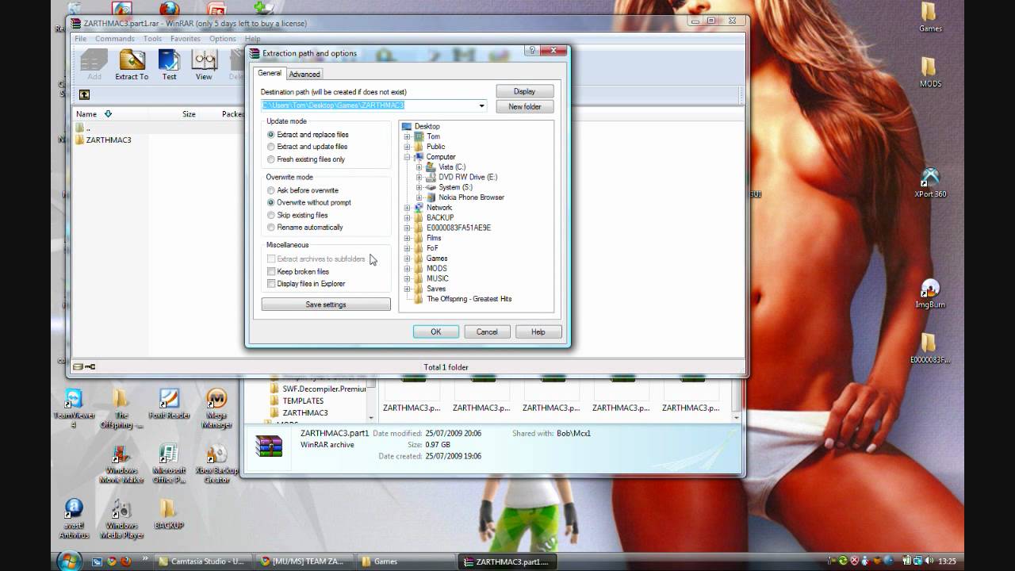Expand the Public node in folder tree

pos(408,147)
